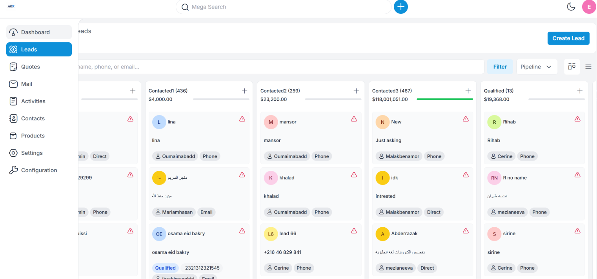Click phone number +216 46 829 841
This screenshot has width=597, height=279.
point(282,252)
